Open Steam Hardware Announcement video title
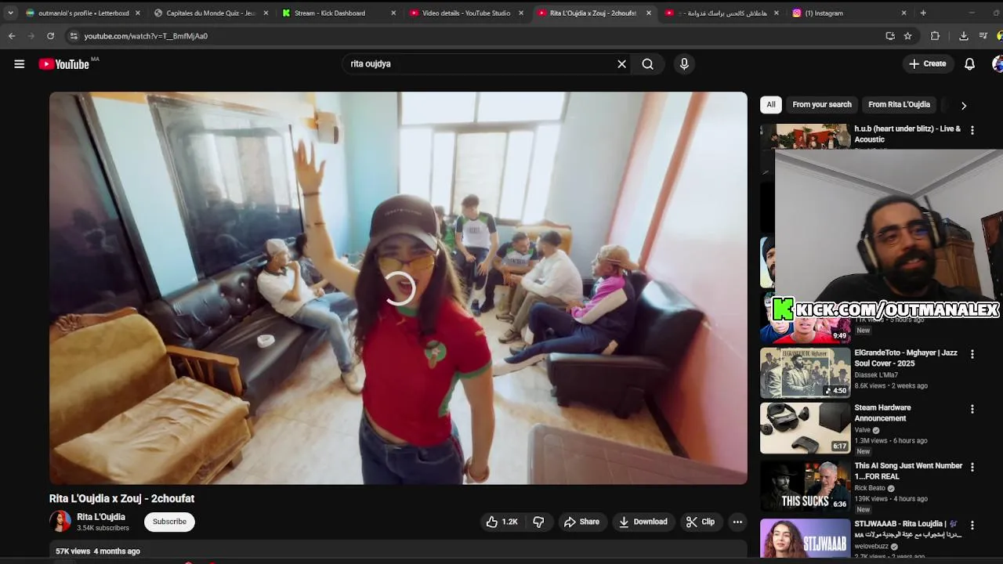The width and height of the screenshot is (1003, 564). (x=882, y=413)
